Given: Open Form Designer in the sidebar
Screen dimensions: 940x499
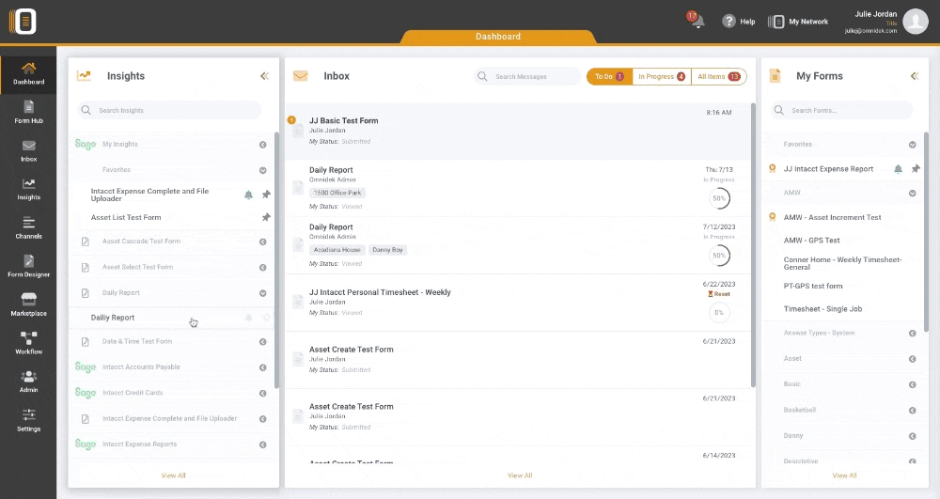Looking at the screenshot, I should point(28,266).
